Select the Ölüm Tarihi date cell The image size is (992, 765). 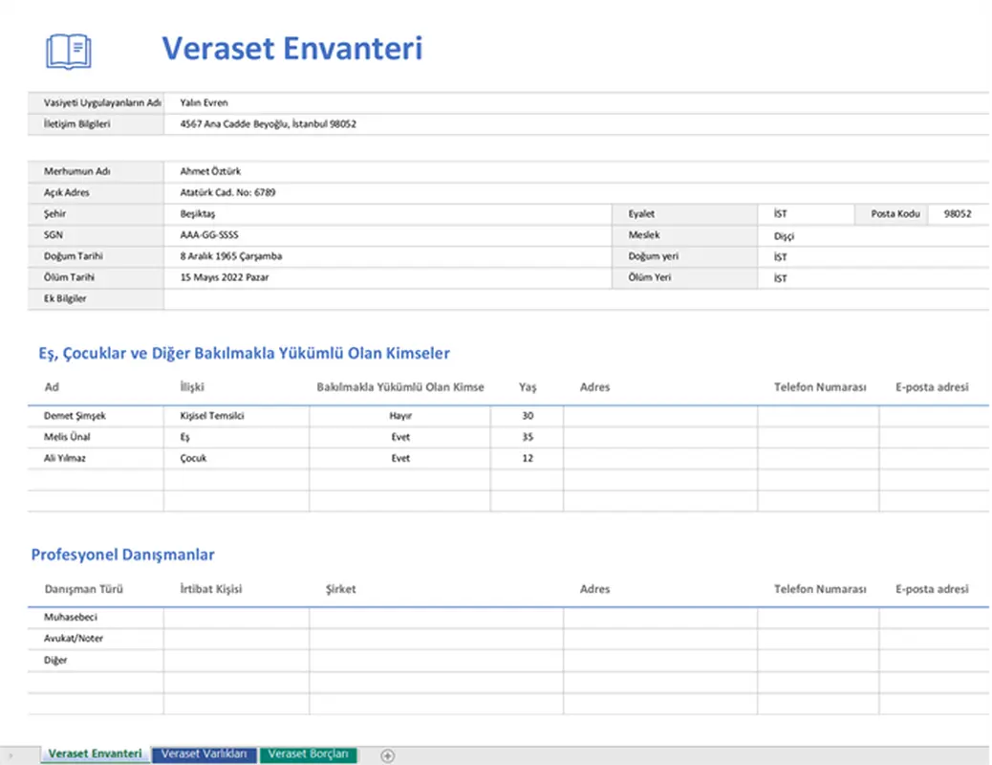point(287,277)
